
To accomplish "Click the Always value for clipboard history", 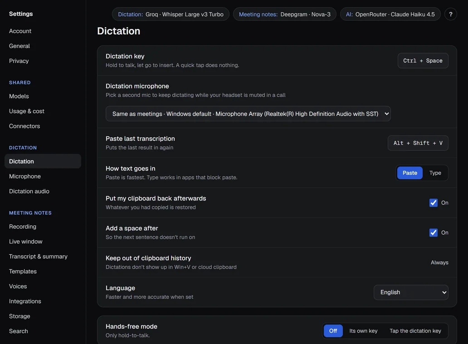I will 439,263.
